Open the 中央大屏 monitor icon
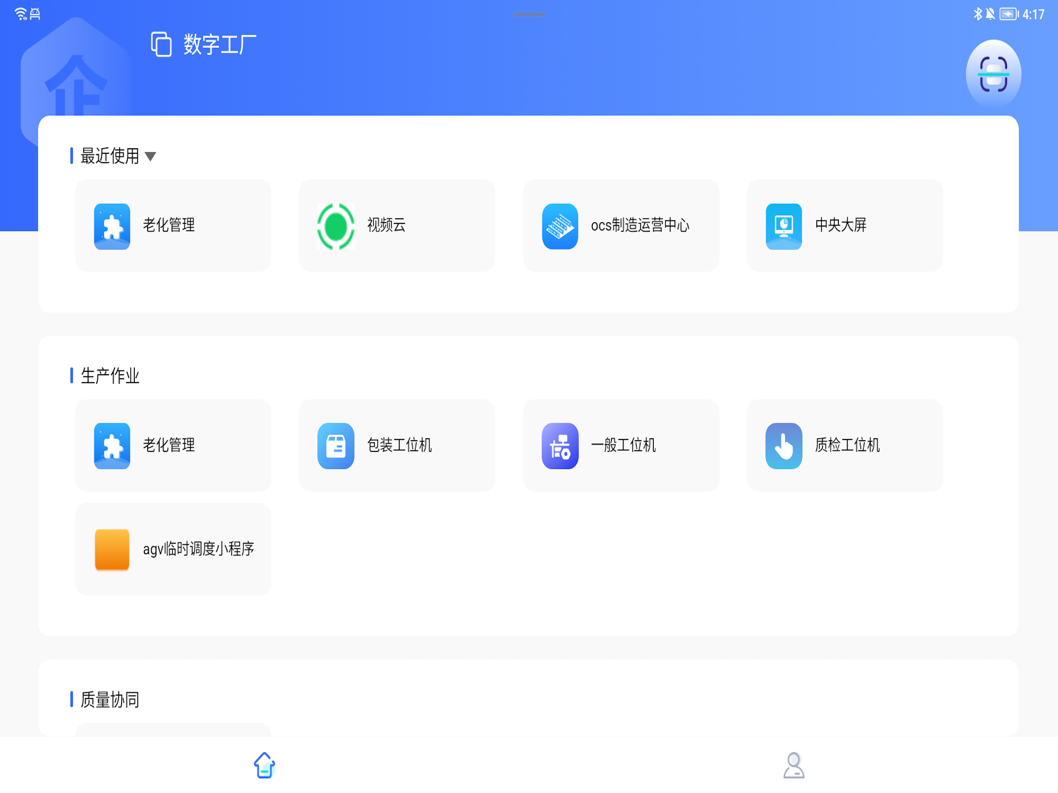 (x=783, y=226)
